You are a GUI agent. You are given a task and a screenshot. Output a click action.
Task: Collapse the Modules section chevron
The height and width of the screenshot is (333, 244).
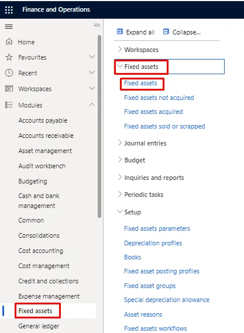92,104
